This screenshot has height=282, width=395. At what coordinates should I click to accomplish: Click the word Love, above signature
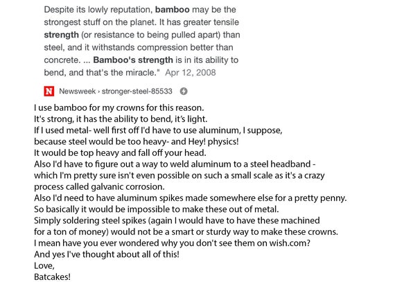click(x=44, y=265)
